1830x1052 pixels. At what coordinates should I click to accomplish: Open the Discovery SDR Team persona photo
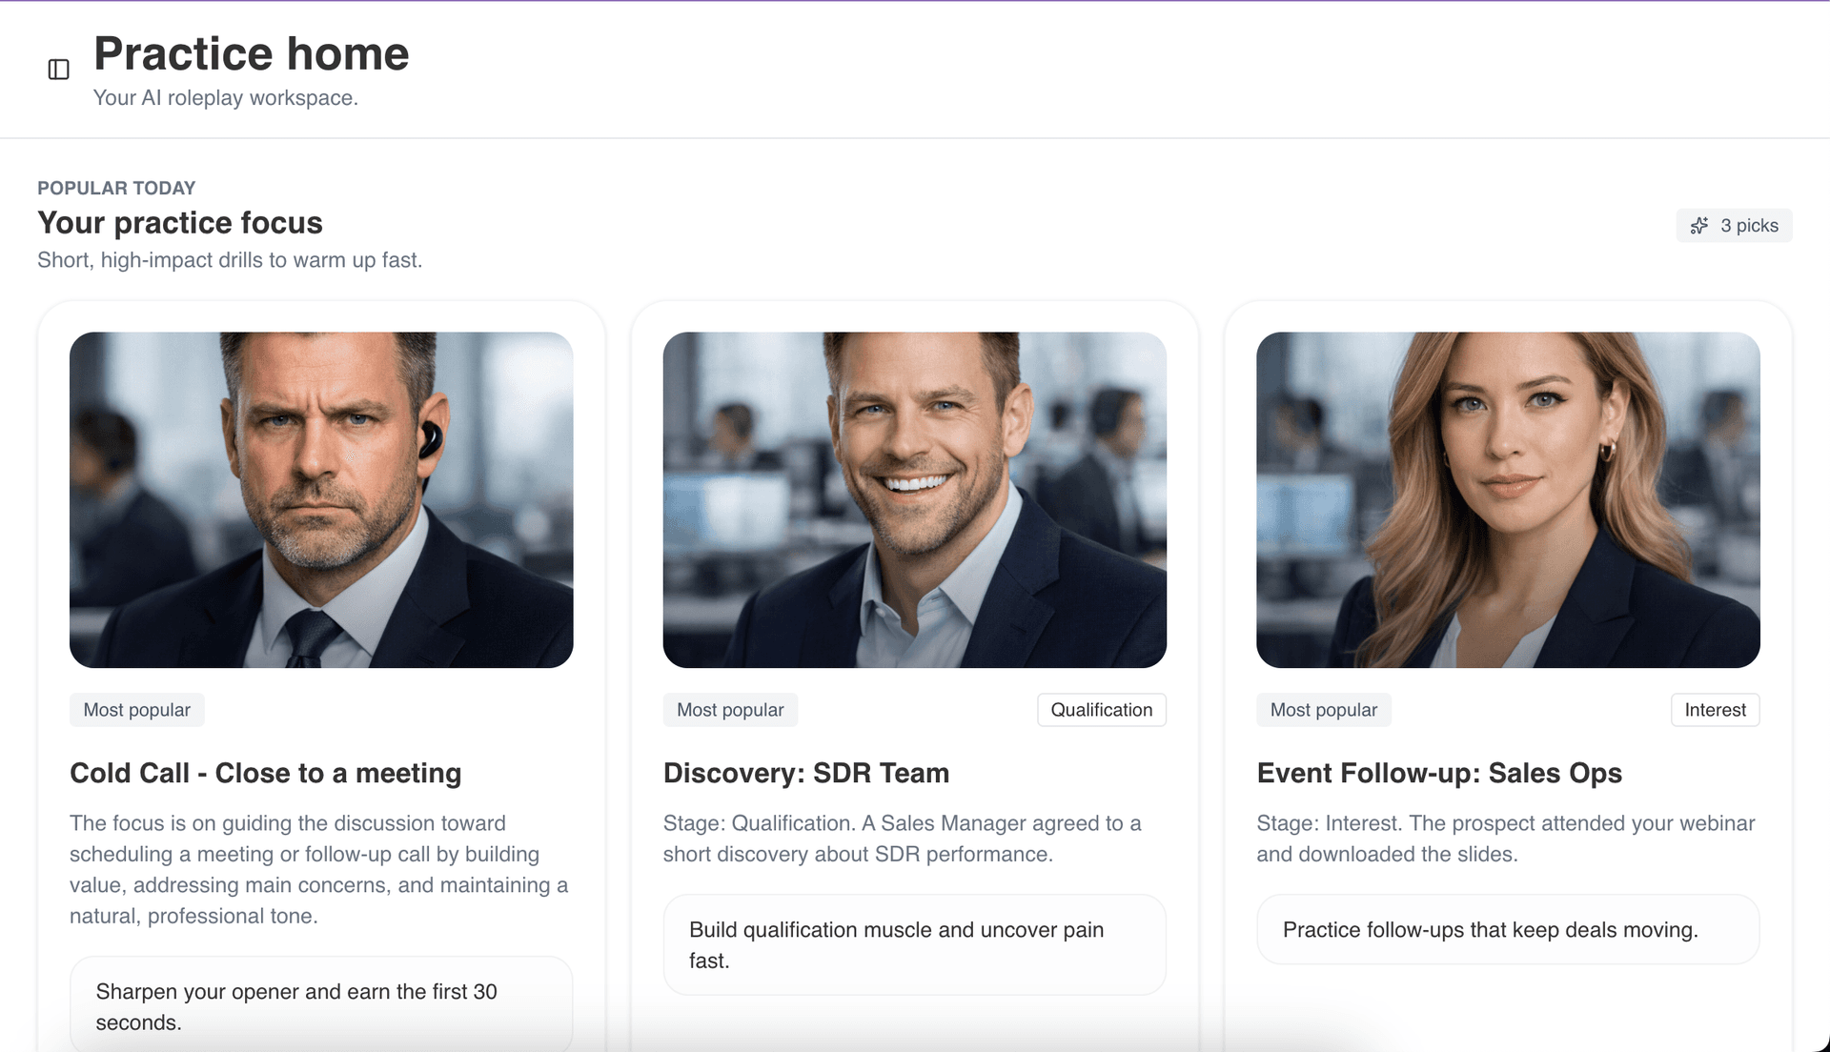914,499
